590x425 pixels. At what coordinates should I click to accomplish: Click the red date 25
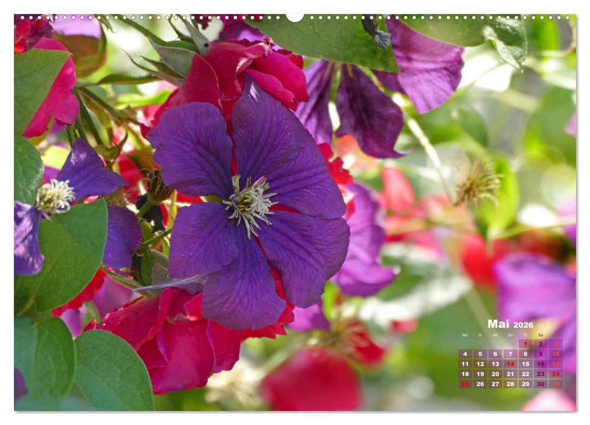[465, 384]
